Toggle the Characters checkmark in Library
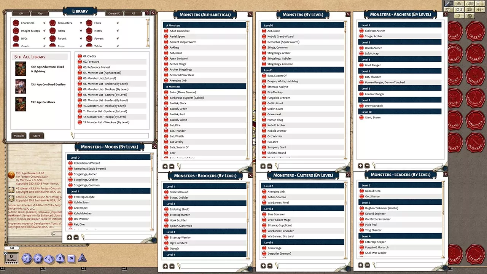The height and width of the screenshot is (274, 487). (45, 23)
